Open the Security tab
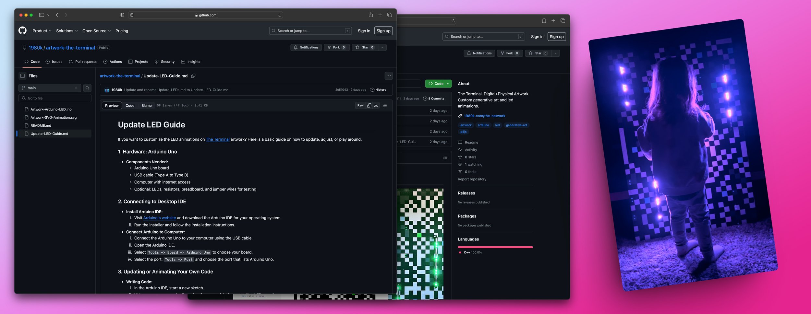 pos(164,62)
